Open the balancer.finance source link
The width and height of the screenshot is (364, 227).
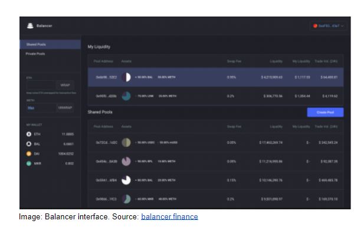click(169, 217)
